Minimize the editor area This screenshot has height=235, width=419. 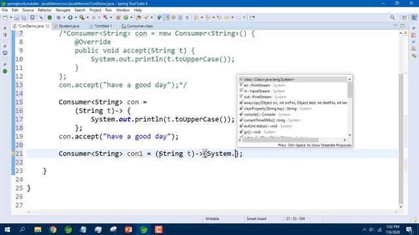(x=395, y=25)
